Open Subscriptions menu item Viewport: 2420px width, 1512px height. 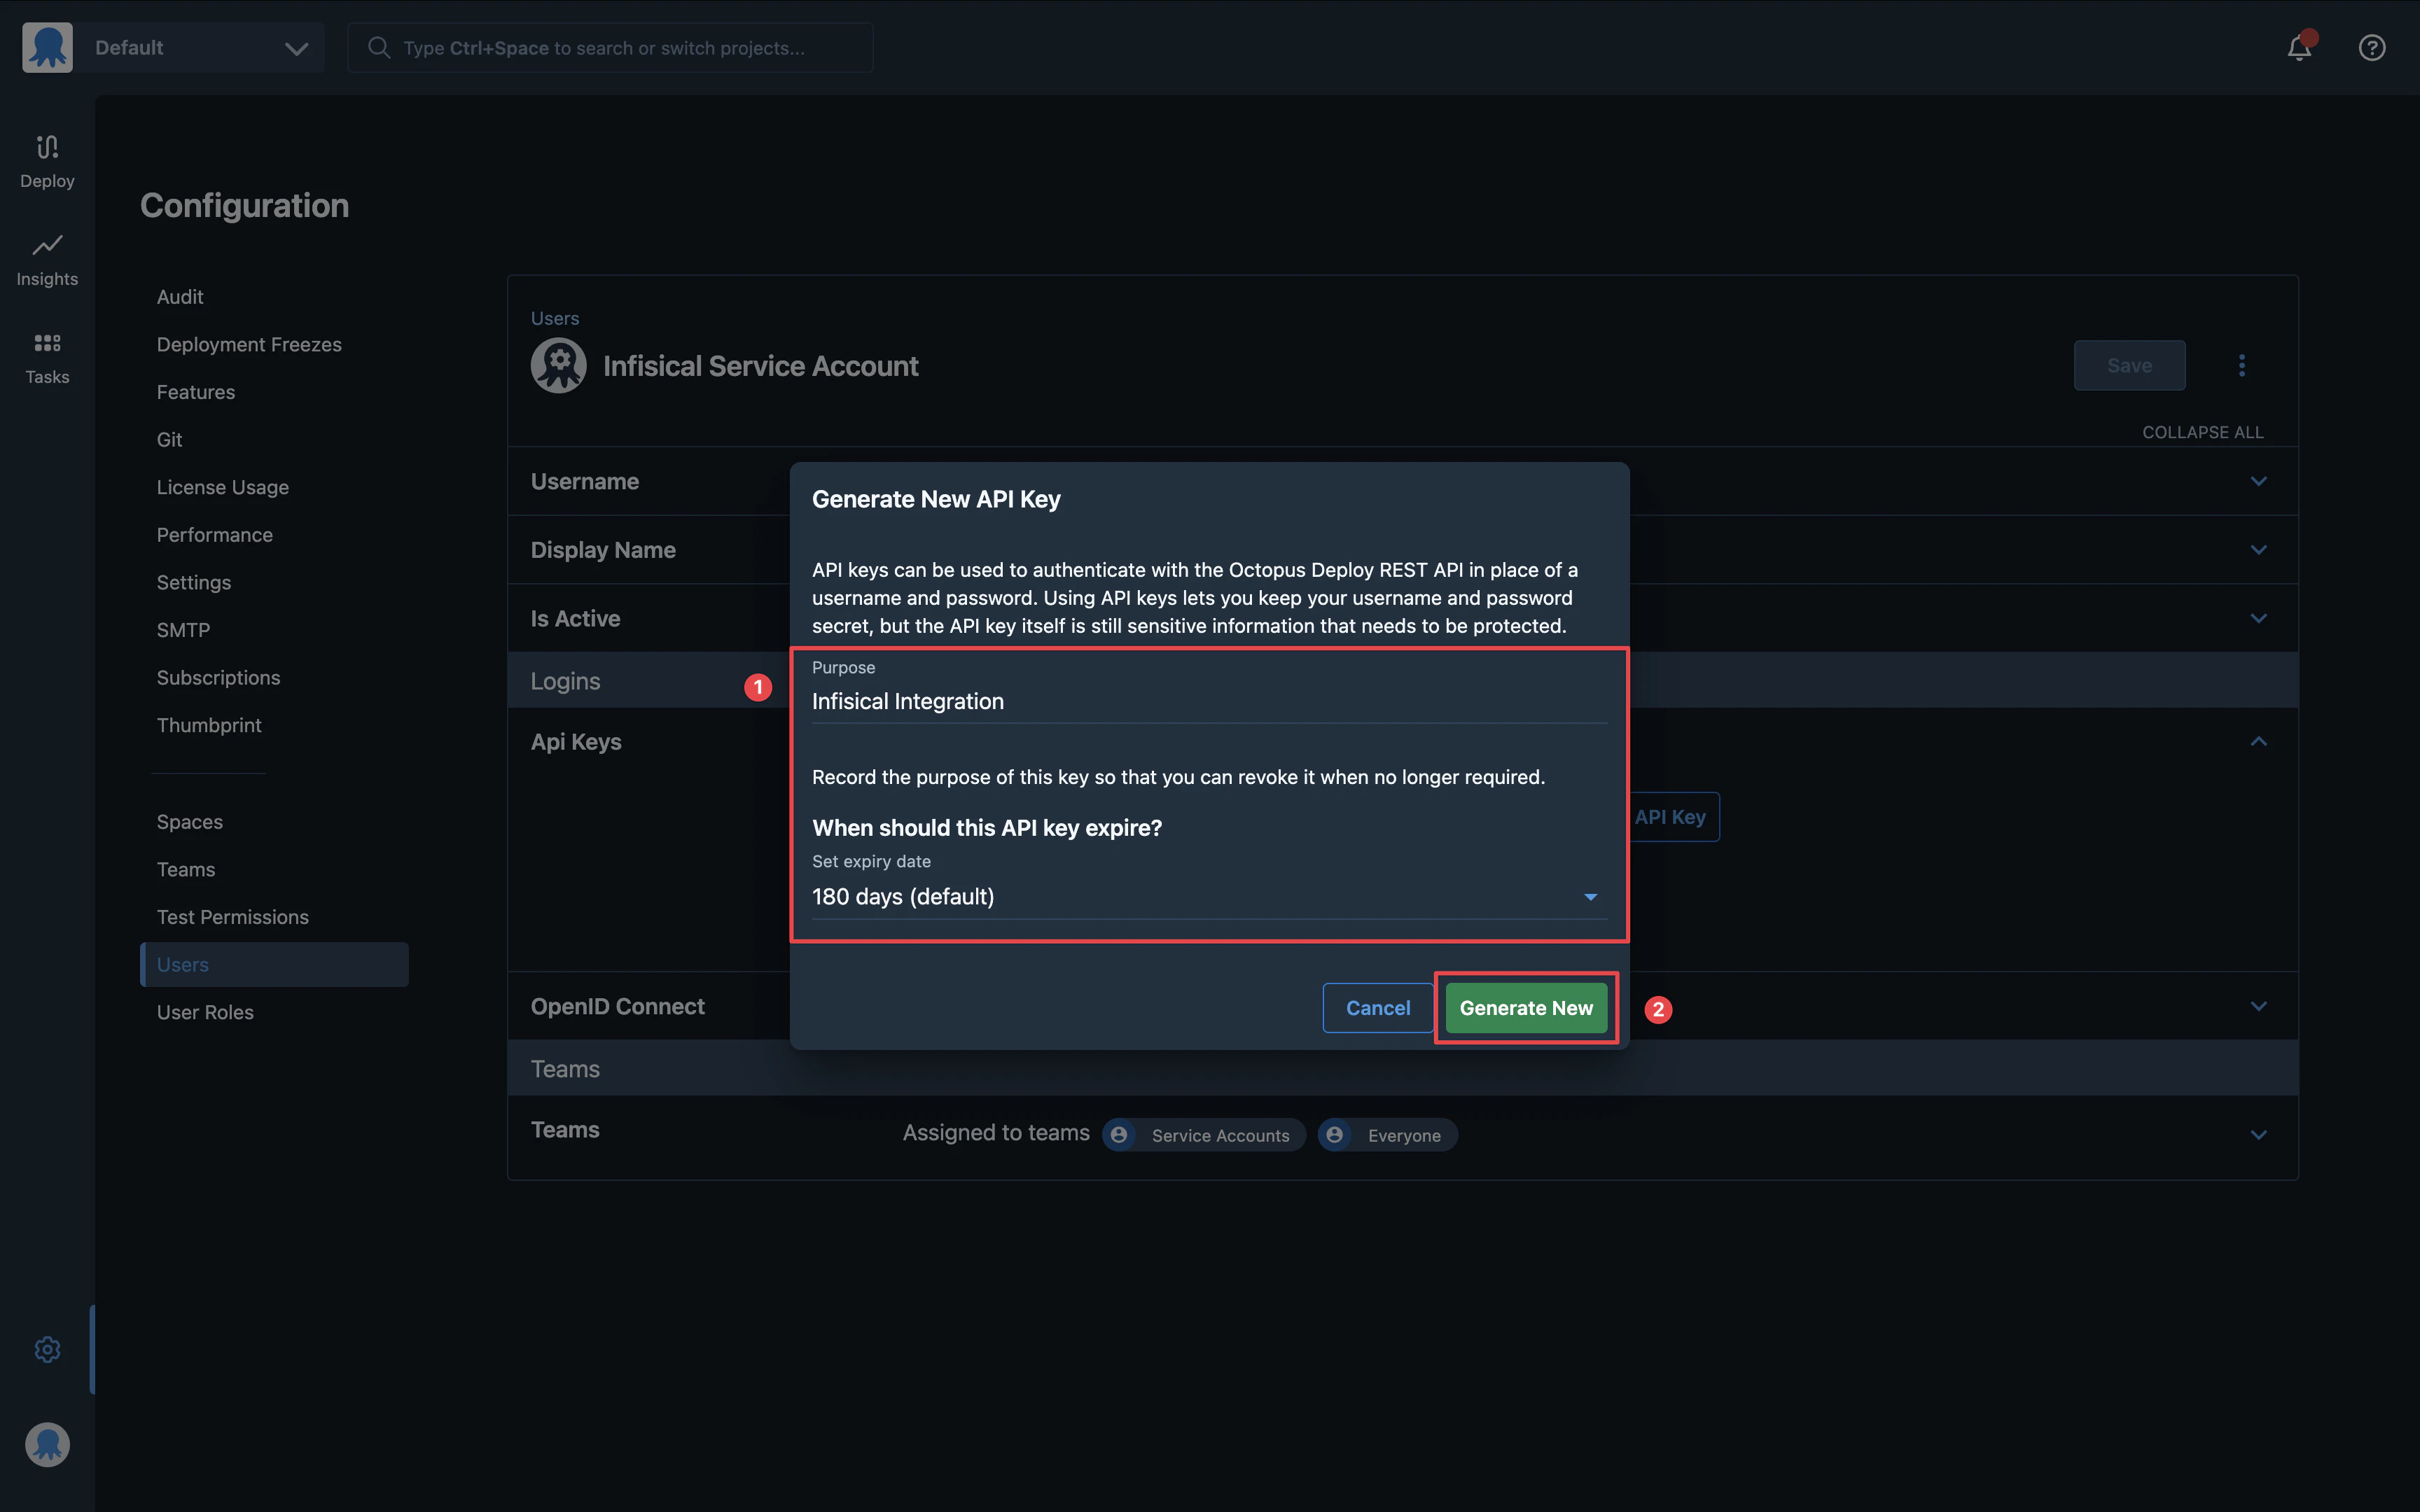218,677
